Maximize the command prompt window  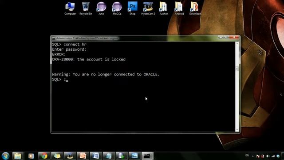(226, 37)
